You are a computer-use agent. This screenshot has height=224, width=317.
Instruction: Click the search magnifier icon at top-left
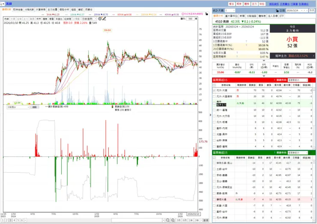[x=1, y=4]
